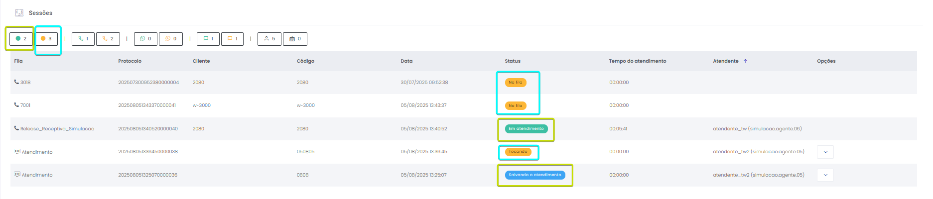Viewport: 933px width, 199px height.
Task: Sort by the Atendente column arrow
Action: 745,61
